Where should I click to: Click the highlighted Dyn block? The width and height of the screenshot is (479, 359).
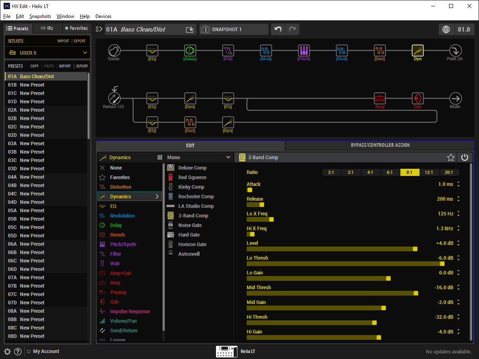tap(418, 51)
